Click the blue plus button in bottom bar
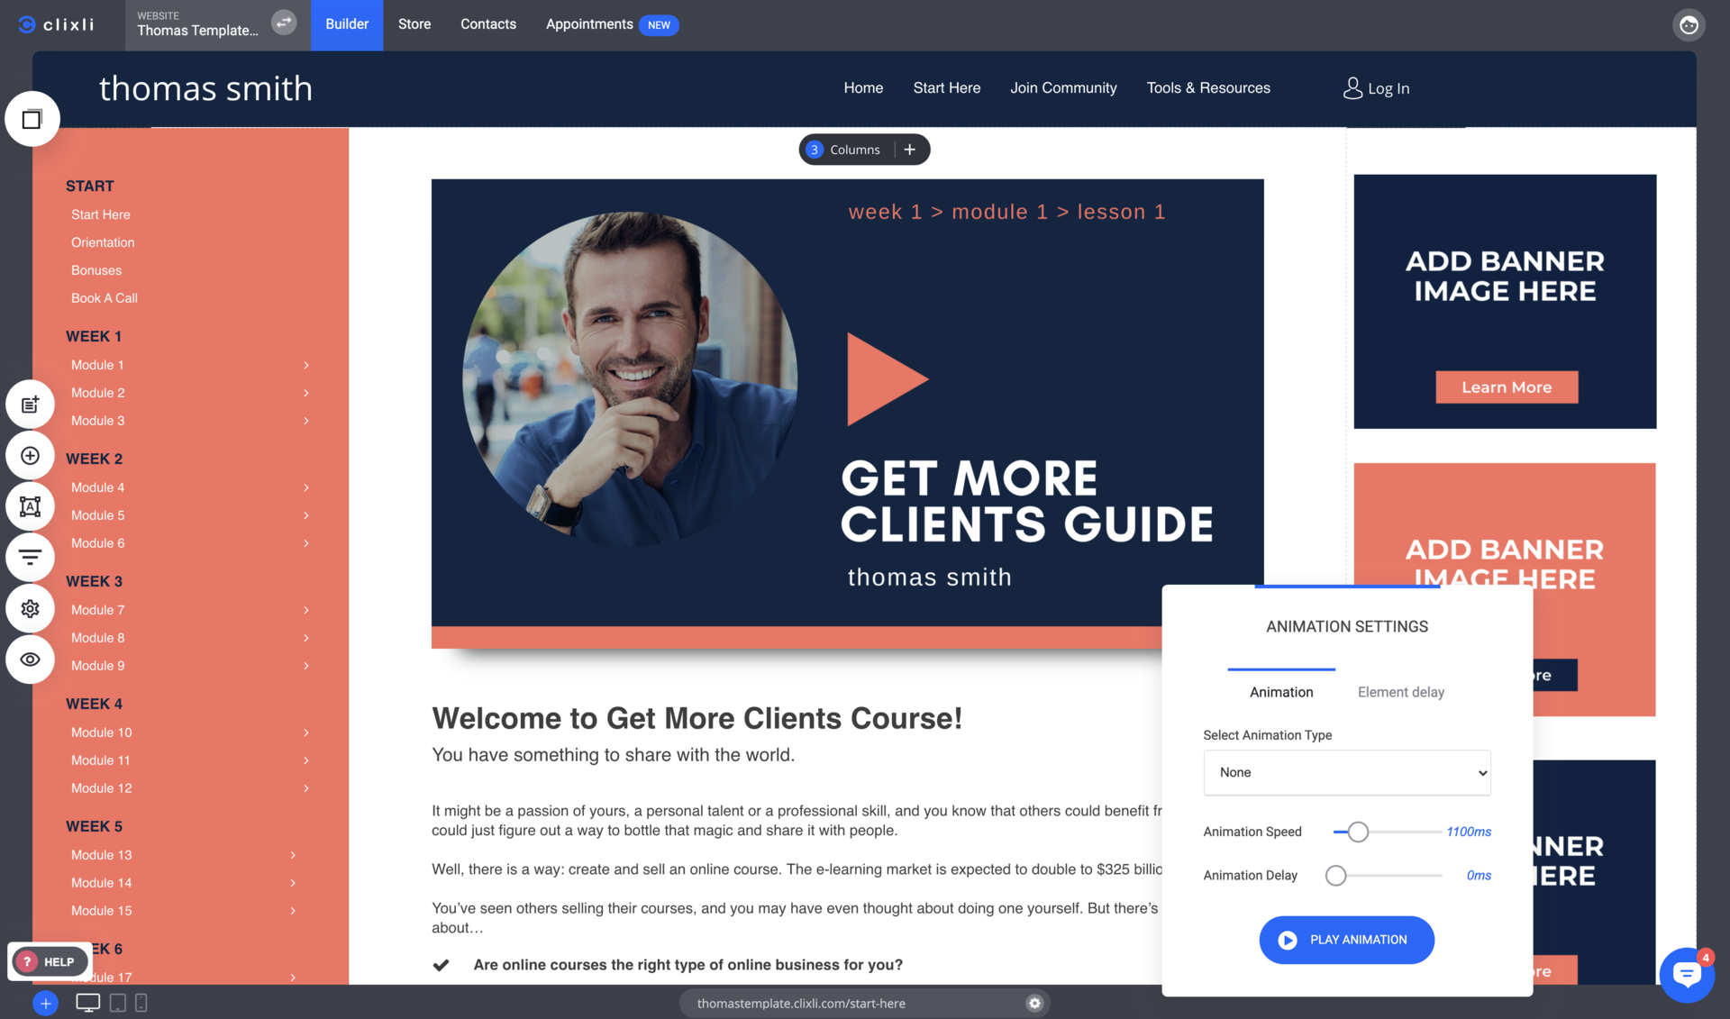The width and height of the screenshot is (1730, 1019). [x=45, y=1003]
